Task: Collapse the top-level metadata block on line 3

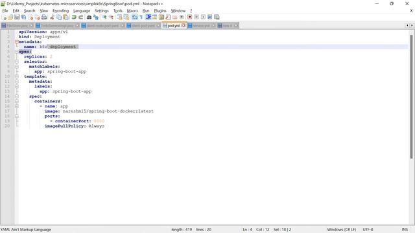Action: tap(17, 41)
